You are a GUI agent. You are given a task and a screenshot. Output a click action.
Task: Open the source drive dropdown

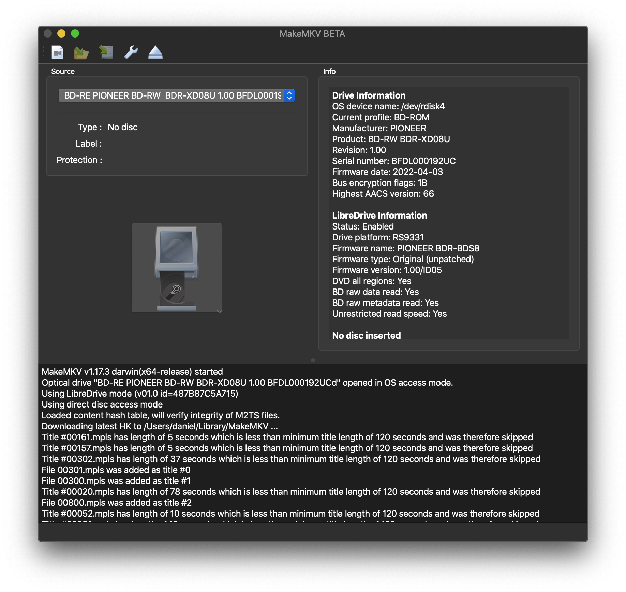coord(176,95)
